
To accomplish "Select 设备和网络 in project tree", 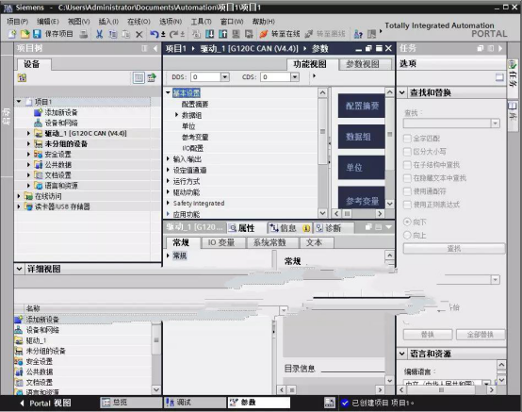I will 61,123.
